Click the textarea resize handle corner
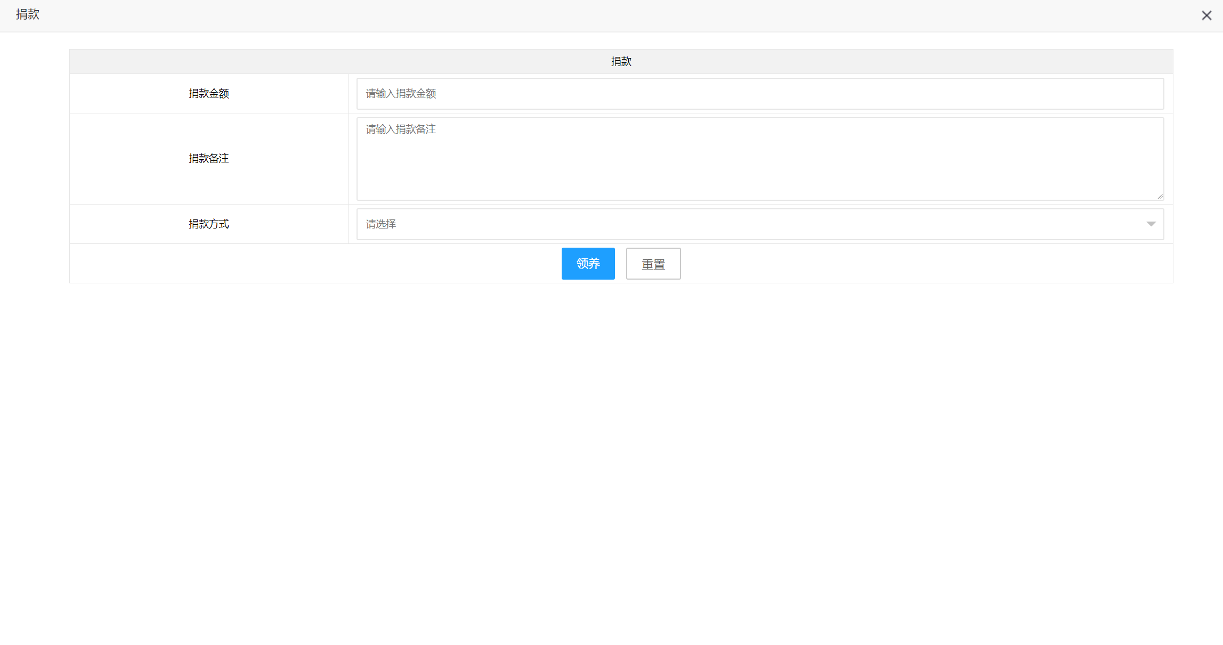Screen dimensions: 1223x645 pyautogui.click(x=1160, y=197)
